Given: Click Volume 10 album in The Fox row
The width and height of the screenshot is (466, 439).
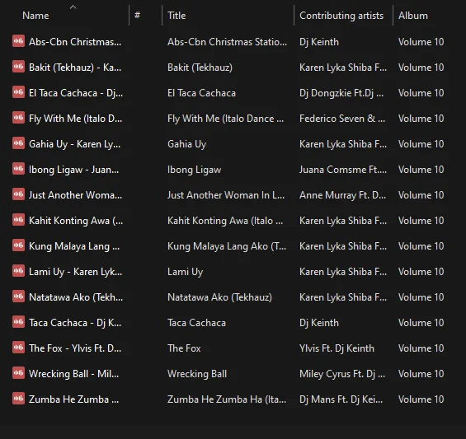Looking at the screenshot, I should [421, 348].
